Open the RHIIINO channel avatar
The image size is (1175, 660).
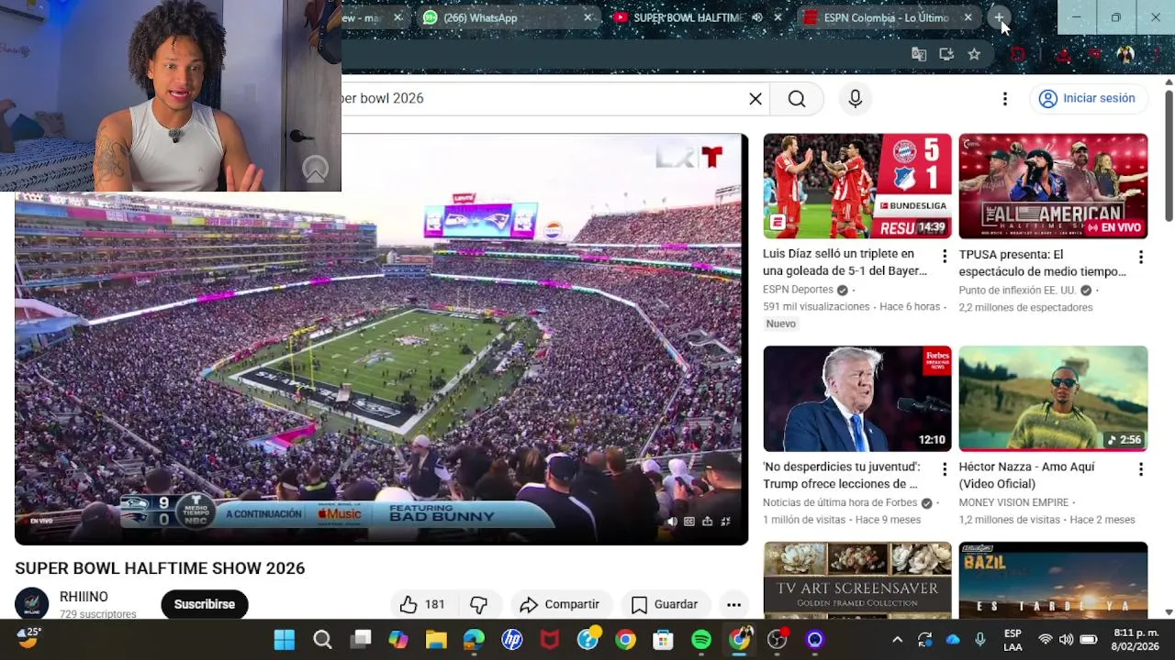coord(31,604)
